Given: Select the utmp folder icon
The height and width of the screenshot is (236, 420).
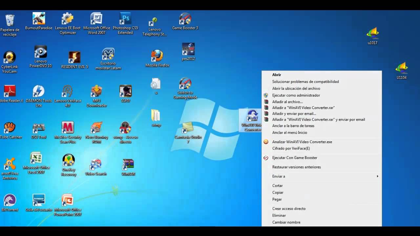Looking at the screenshot, I should (x=156, y=118).
